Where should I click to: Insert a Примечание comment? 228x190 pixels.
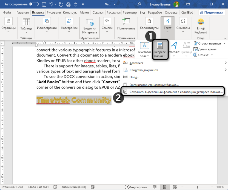[126, 24]
